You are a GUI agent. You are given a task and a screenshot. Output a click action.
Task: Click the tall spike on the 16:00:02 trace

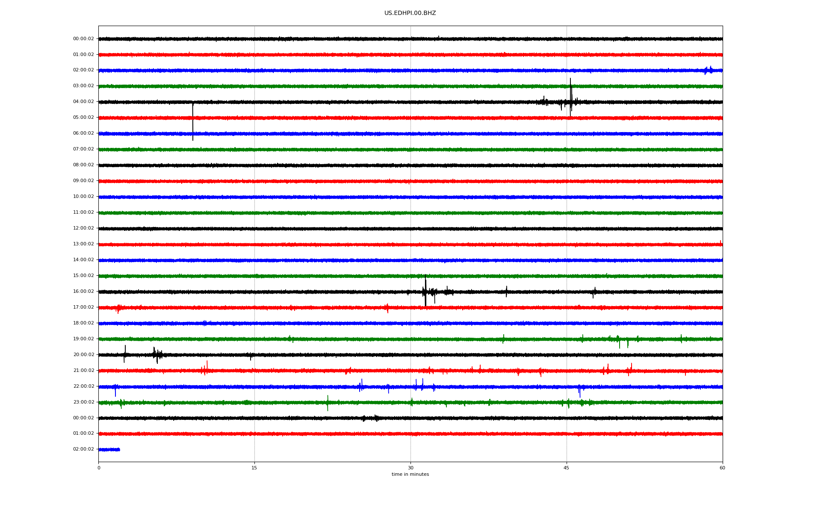[425, 291]
